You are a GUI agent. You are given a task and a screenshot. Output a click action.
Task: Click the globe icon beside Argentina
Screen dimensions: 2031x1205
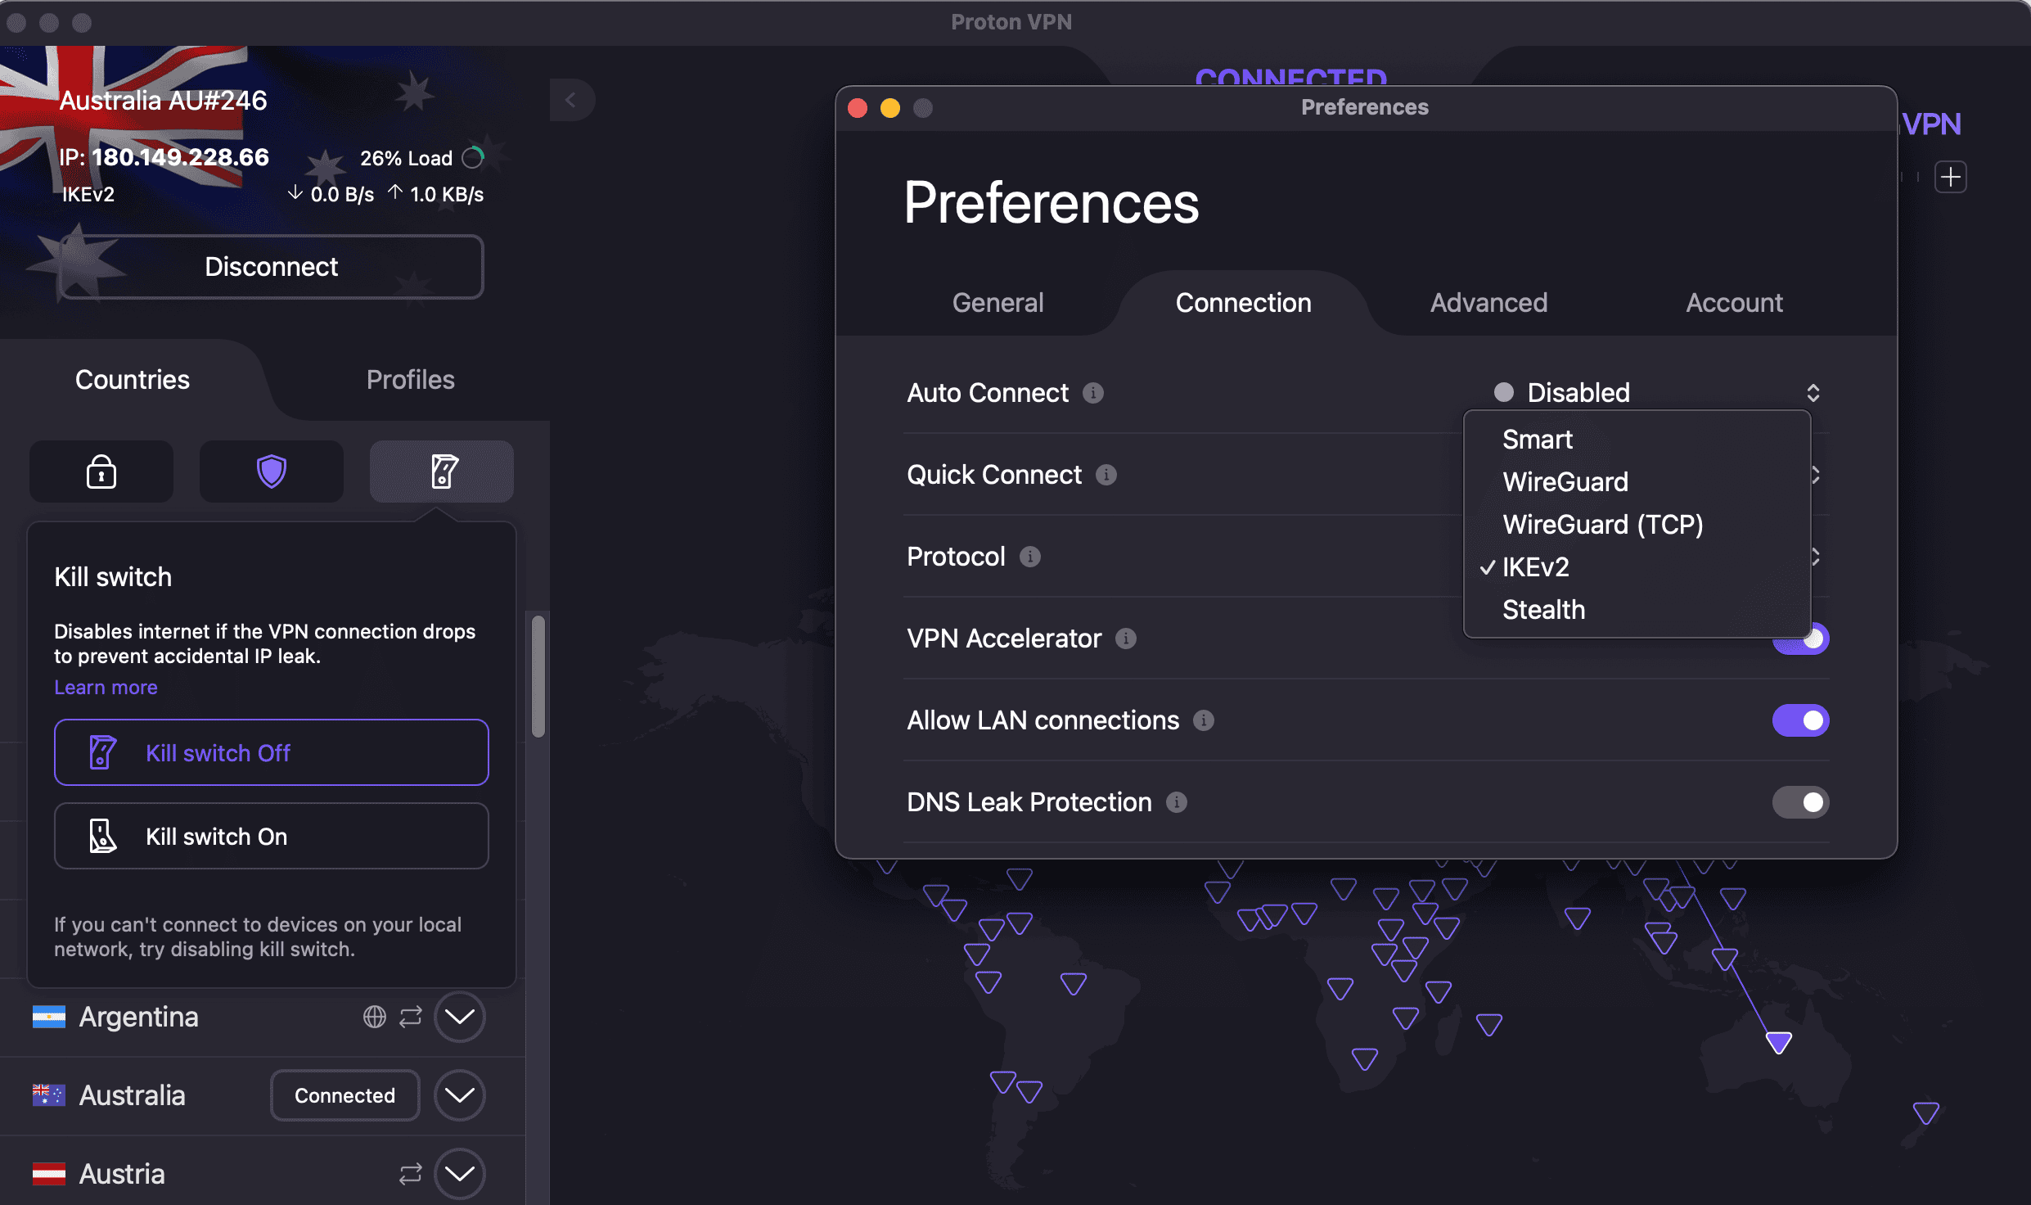coord(375,1017)
